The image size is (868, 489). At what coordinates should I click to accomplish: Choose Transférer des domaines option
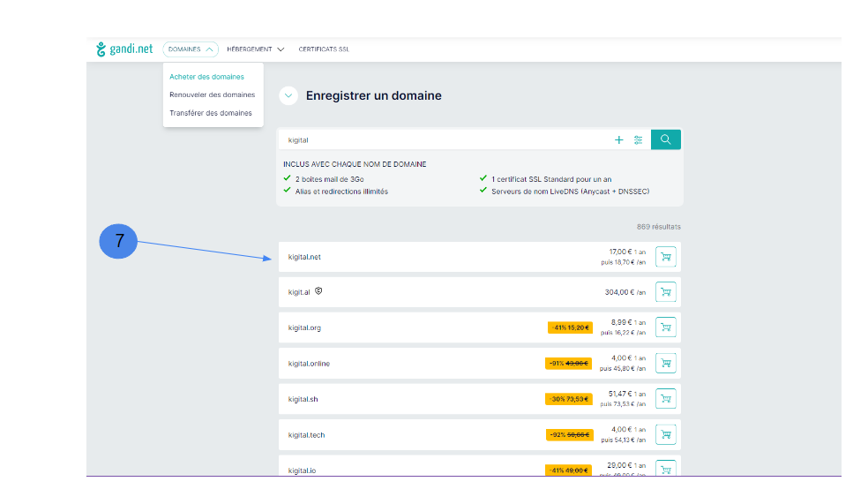(210, 113)
